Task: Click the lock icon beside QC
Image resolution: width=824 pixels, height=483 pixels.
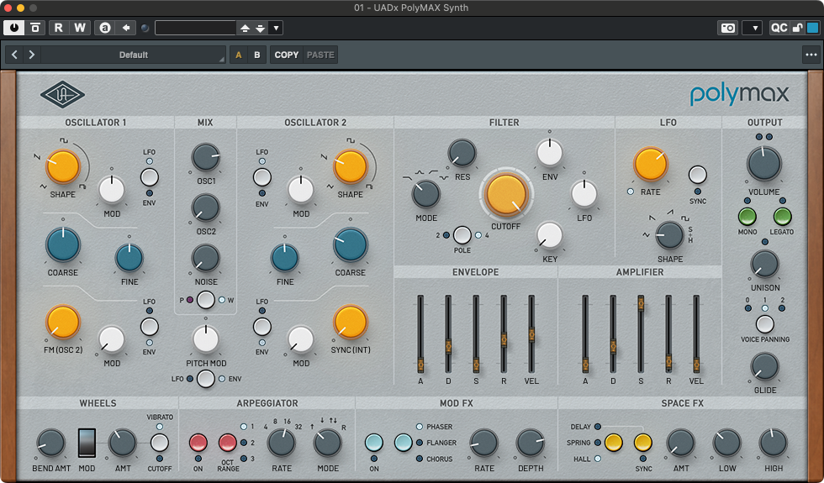Action: click(x=797, y=28)
